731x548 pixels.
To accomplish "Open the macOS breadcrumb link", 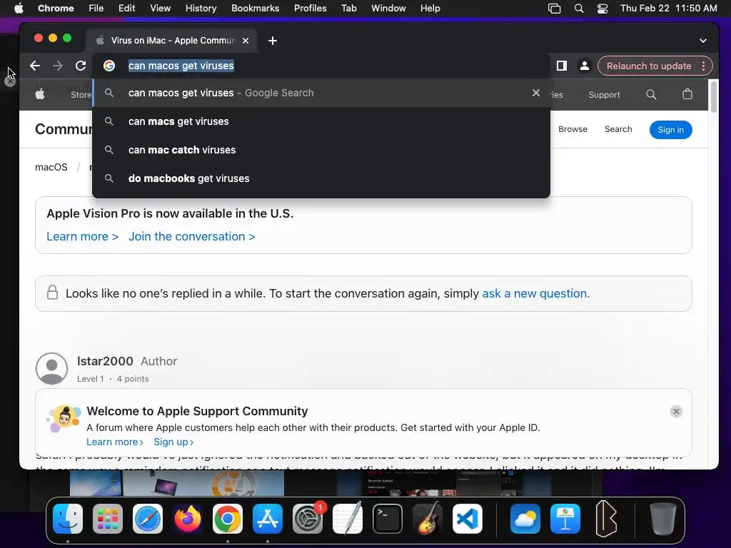I will pos(51,167).
